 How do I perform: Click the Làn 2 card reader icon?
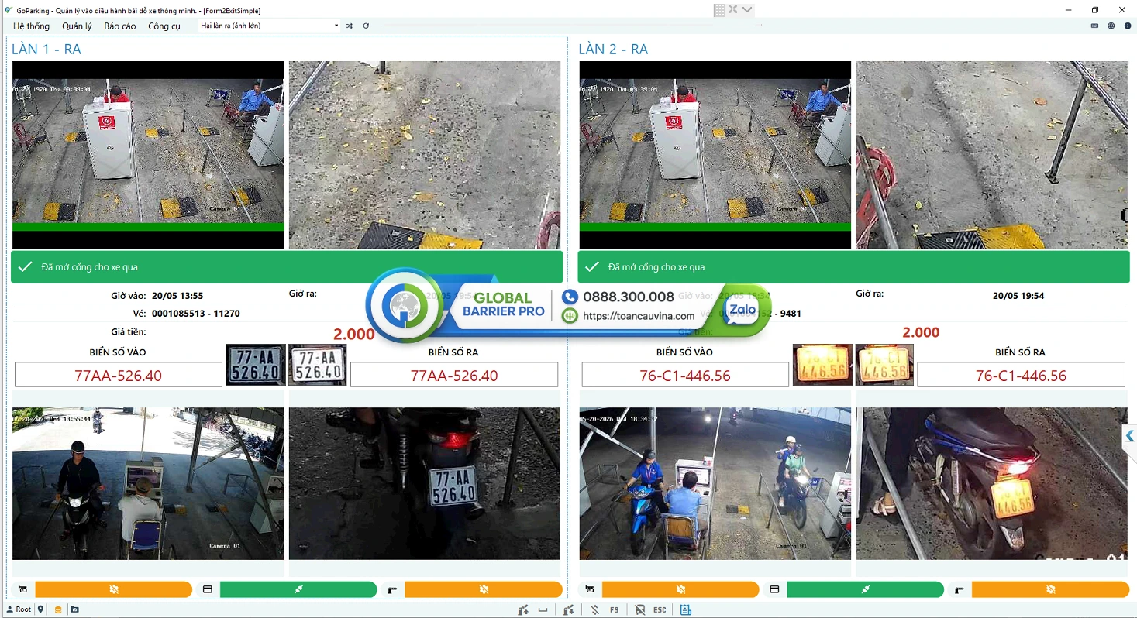pyautogui.click(x=774, y=590)
